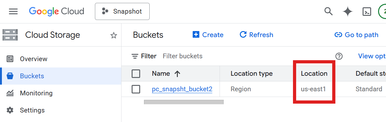Click the Overview dashboard icon
The image size is (386, 122).
[x=10, y=59]
